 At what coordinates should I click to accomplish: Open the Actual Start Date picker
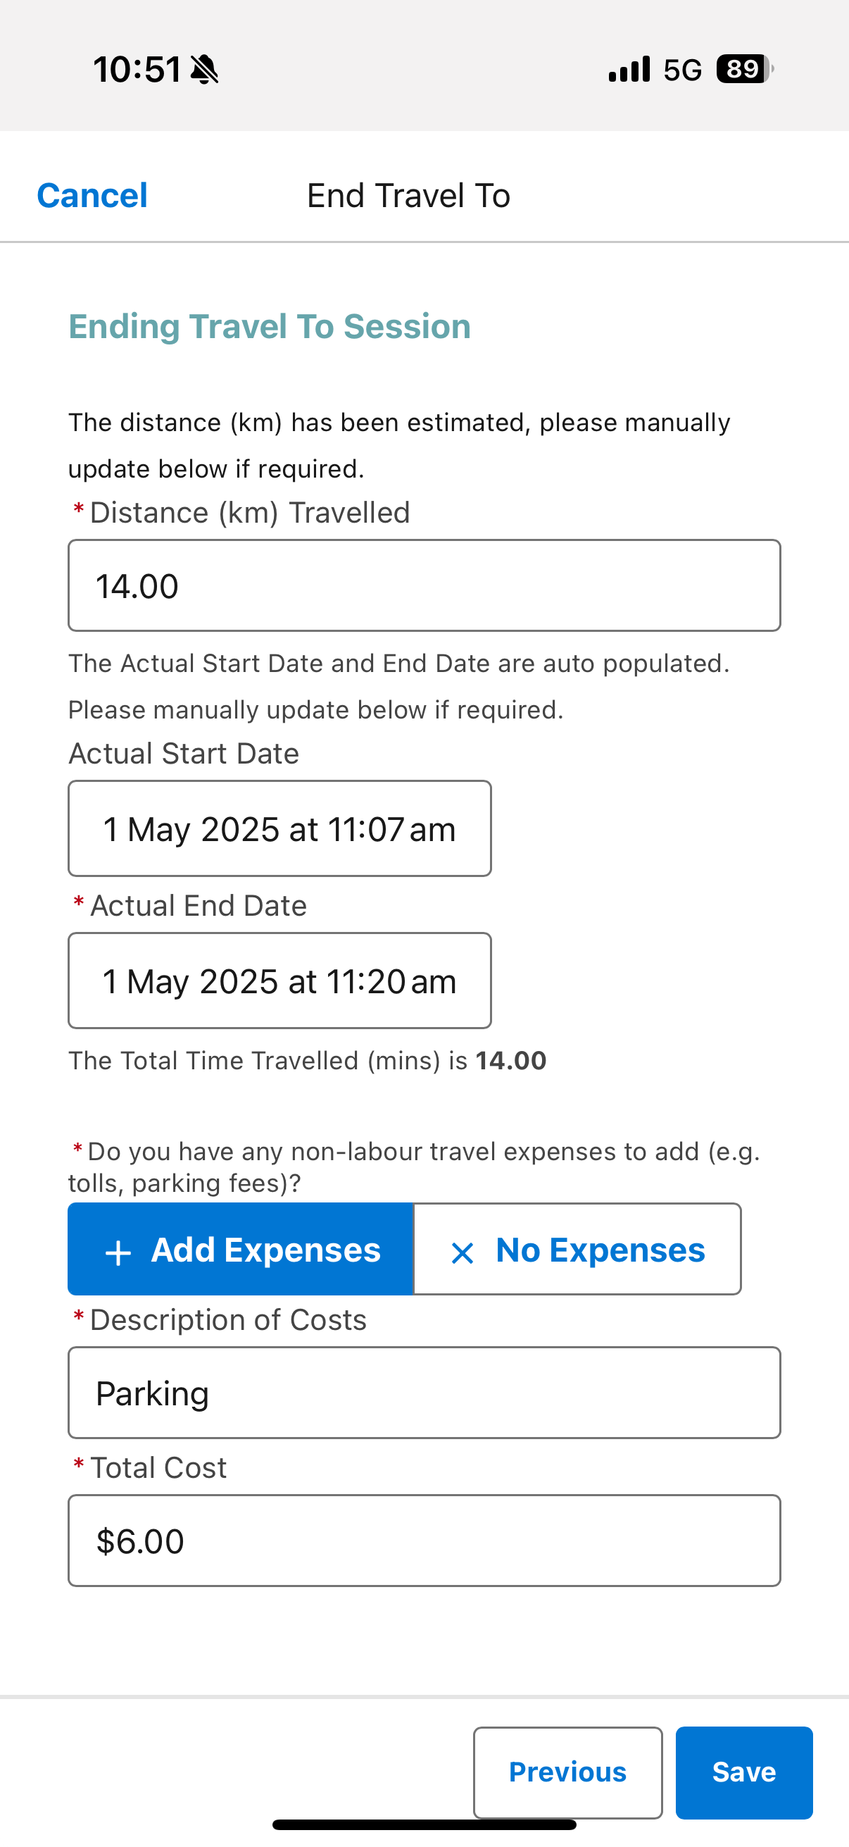point(279,829)
